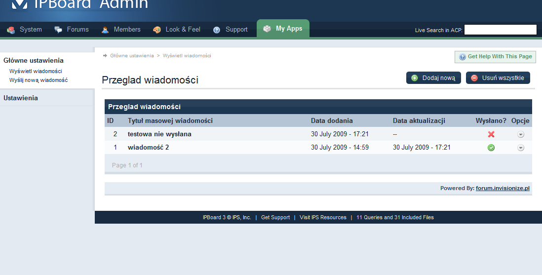Click date 30 July 2009 - 14:59

[340, 147]
